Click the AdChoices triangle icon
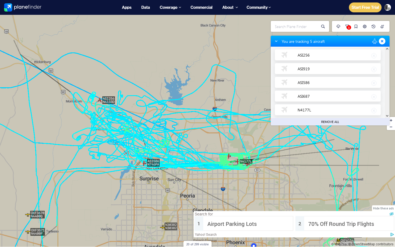 392,234
